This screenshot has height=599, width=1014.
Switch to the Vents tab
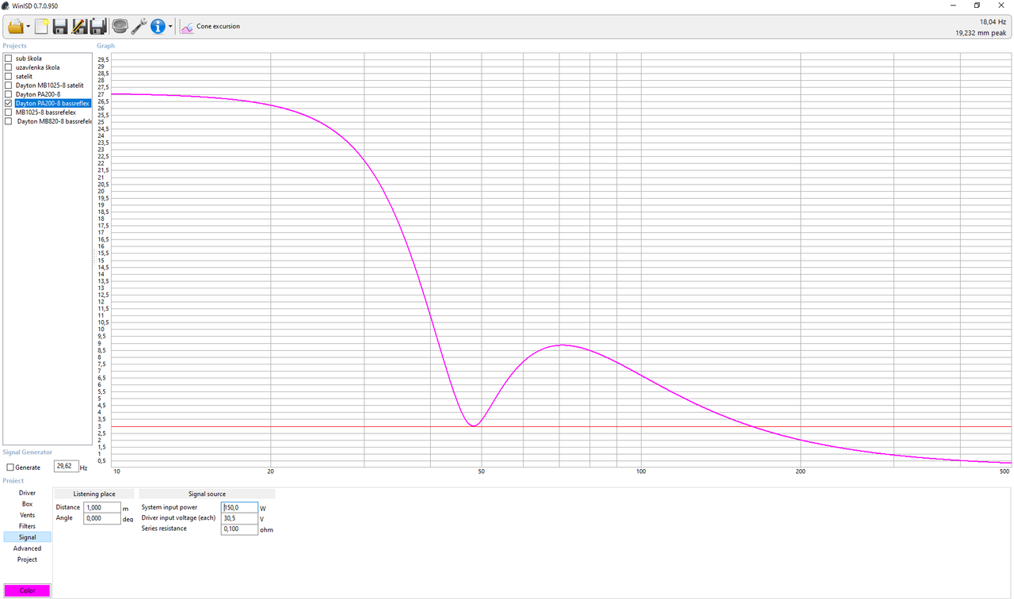point(27,515)
